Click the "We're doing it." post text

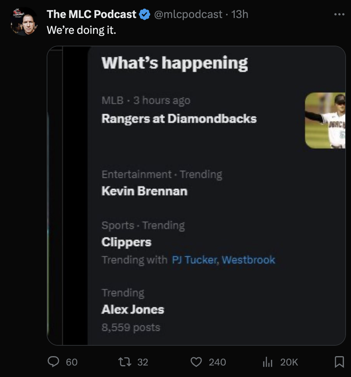click(x=81, y=30)
